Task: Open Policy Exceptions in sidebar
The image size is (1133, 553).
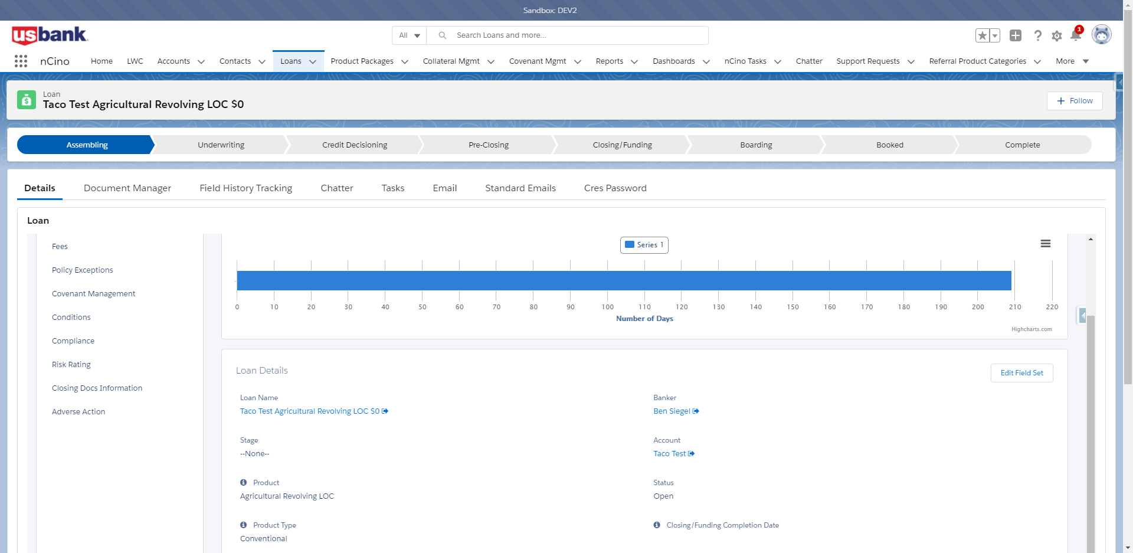Action: [x=82, y=270]
